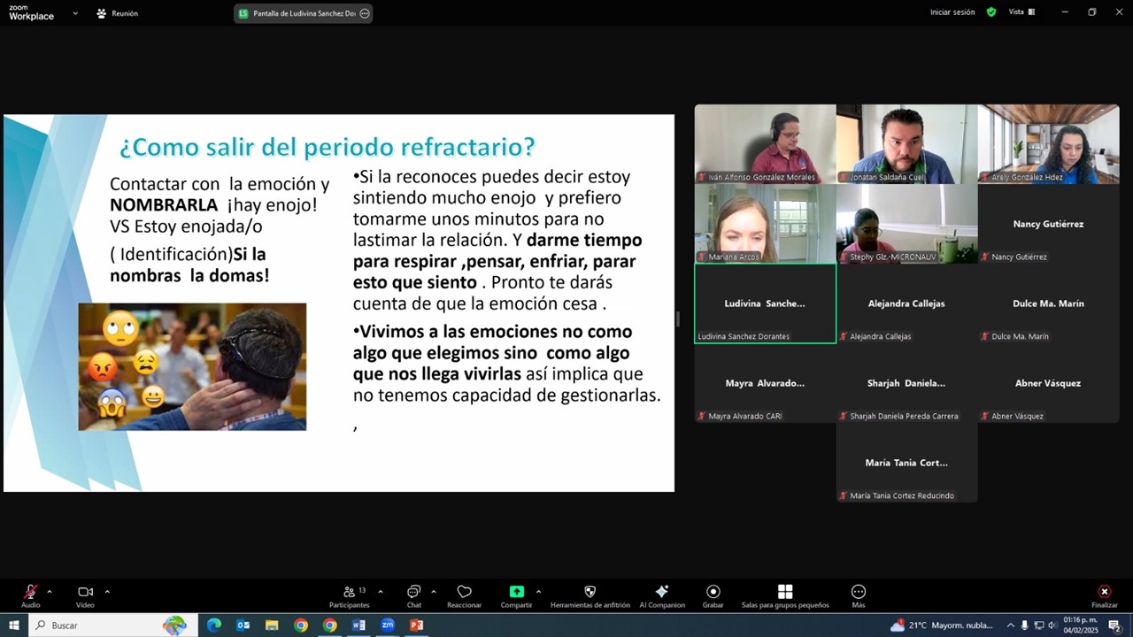Image resolution: width=1133 pixels, height=637 pixels.
Task: Click the Iniciar sesión link
Action: pos(952,12)
